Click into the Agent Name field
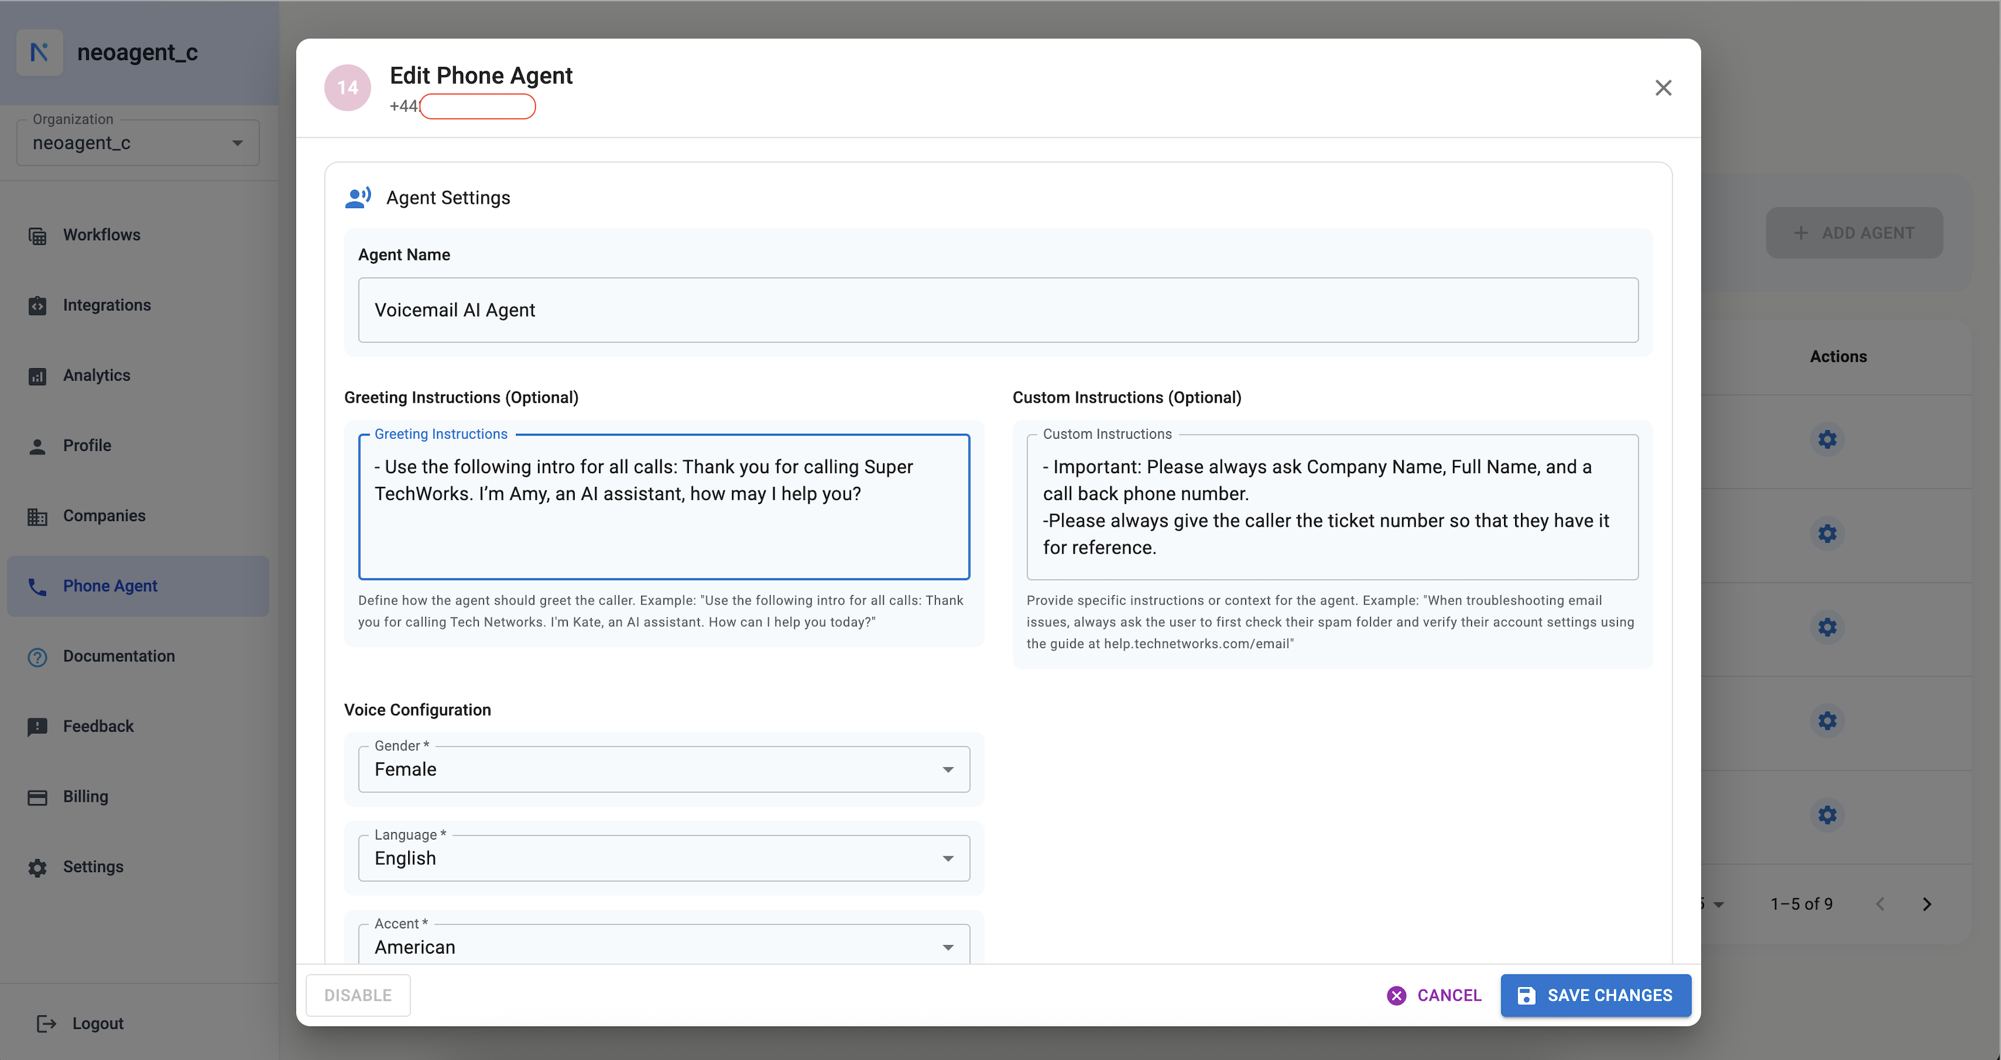The width and height of the screenshot is (2001, 1060). coord(998,310)
